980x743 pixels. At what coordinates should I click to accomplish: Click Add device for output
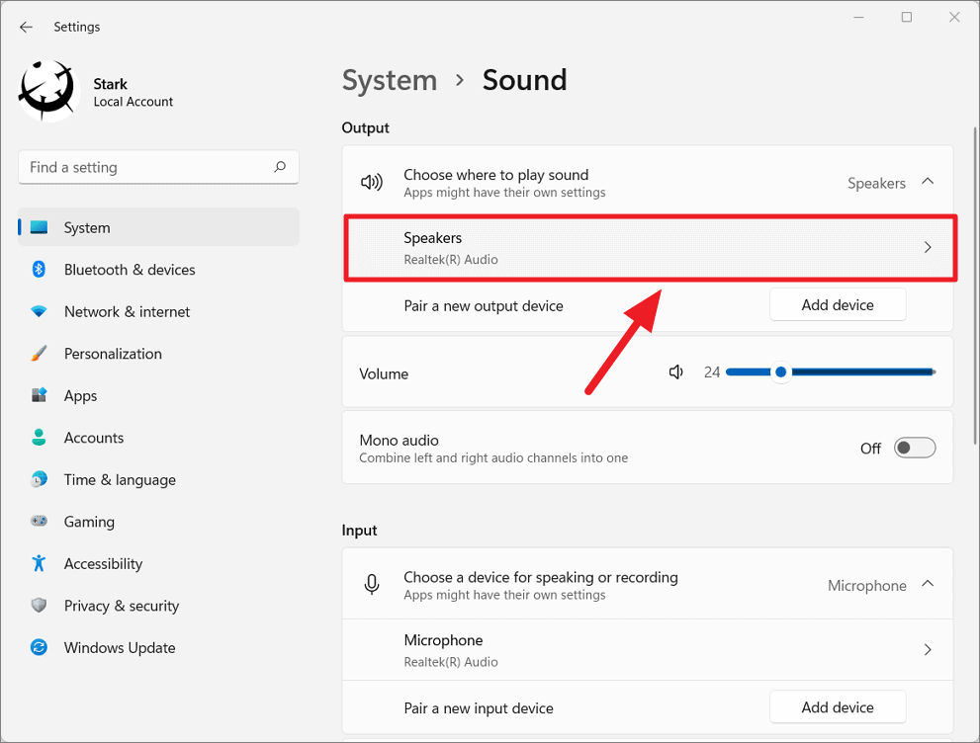click(837, 304)
